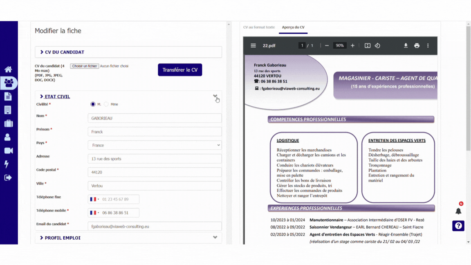Image resolution: width=471 pixels, height=265 pixels.
Task: Click Choisir un fichier button
Action: click(84, 66)
